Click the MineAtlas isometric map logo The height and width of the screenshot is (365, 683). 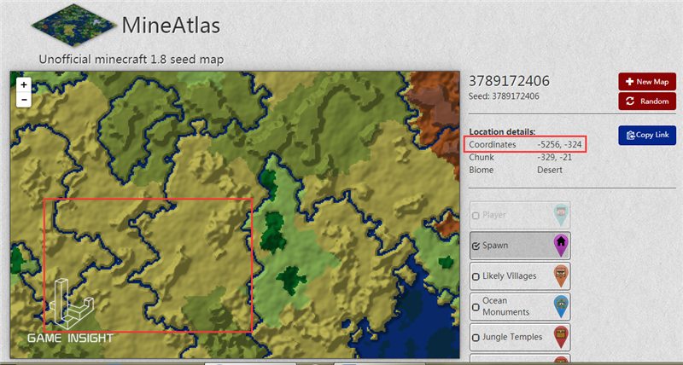coord(73,25)
